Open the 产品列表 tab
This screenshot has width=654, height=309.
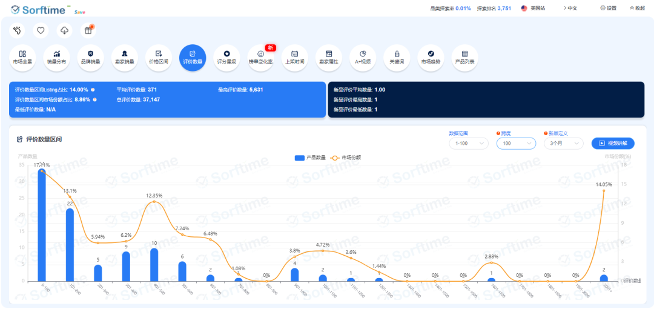464,58
